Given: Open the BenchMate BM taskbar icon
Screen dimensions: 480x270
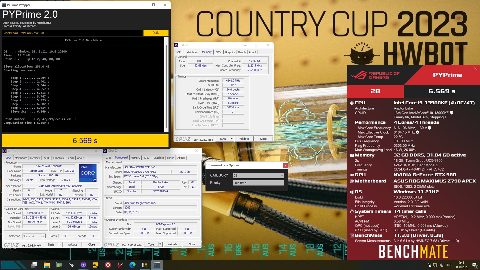Looking at the screenshot, I should click(x=145, y=265).
